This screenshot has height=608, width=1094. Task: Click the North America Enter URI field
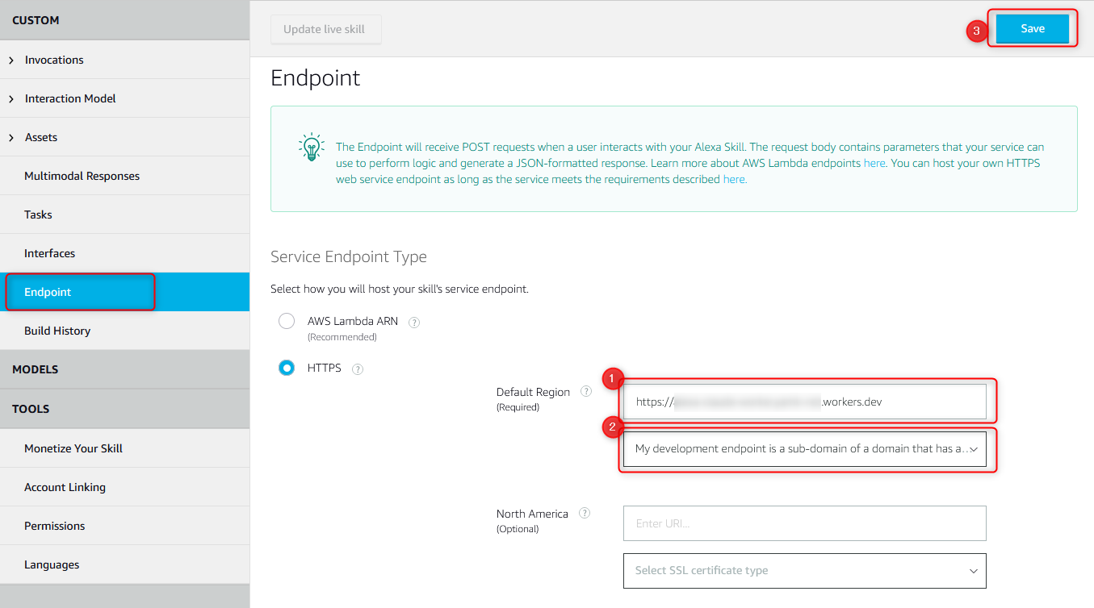click(x=804, y=523)
